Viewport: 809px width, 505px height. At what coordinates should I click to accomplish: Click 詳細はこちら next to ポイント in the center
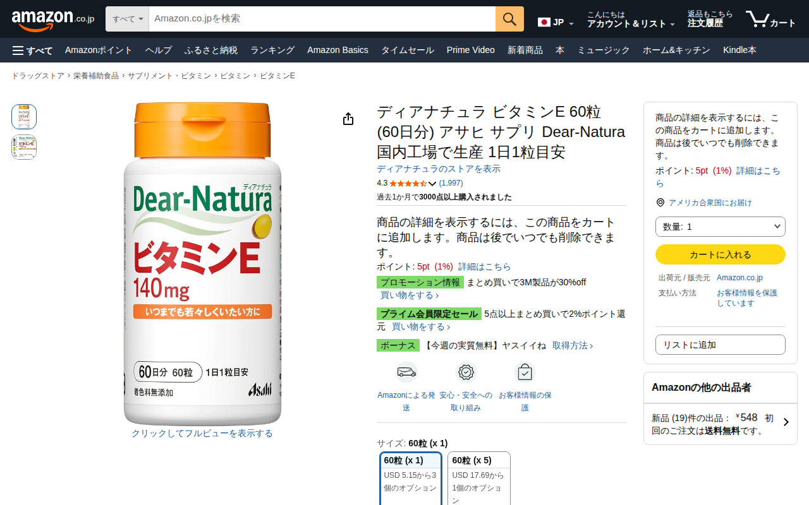[484, 267]
